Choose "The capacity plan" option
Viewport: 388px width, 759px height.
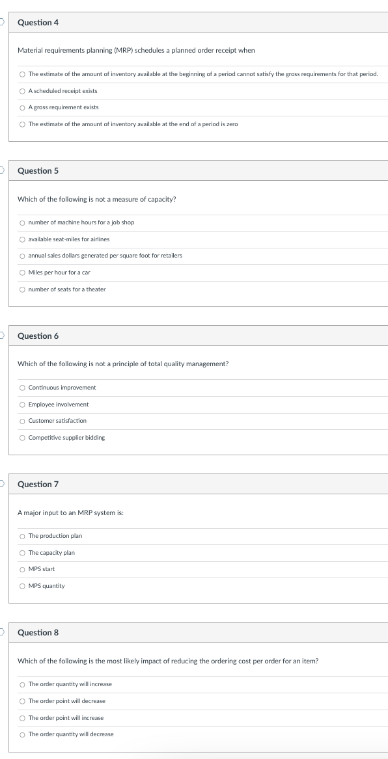22,552
